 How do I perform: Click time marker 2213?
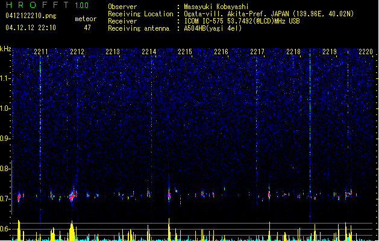[113, 52]
